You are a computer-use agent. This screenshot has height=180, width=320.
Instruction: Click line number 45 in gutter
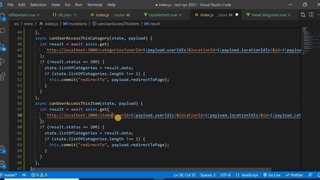19,38
